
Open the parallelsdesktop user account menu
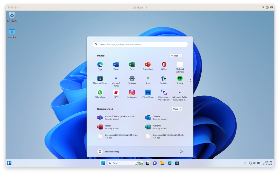[x=108, y=152]
